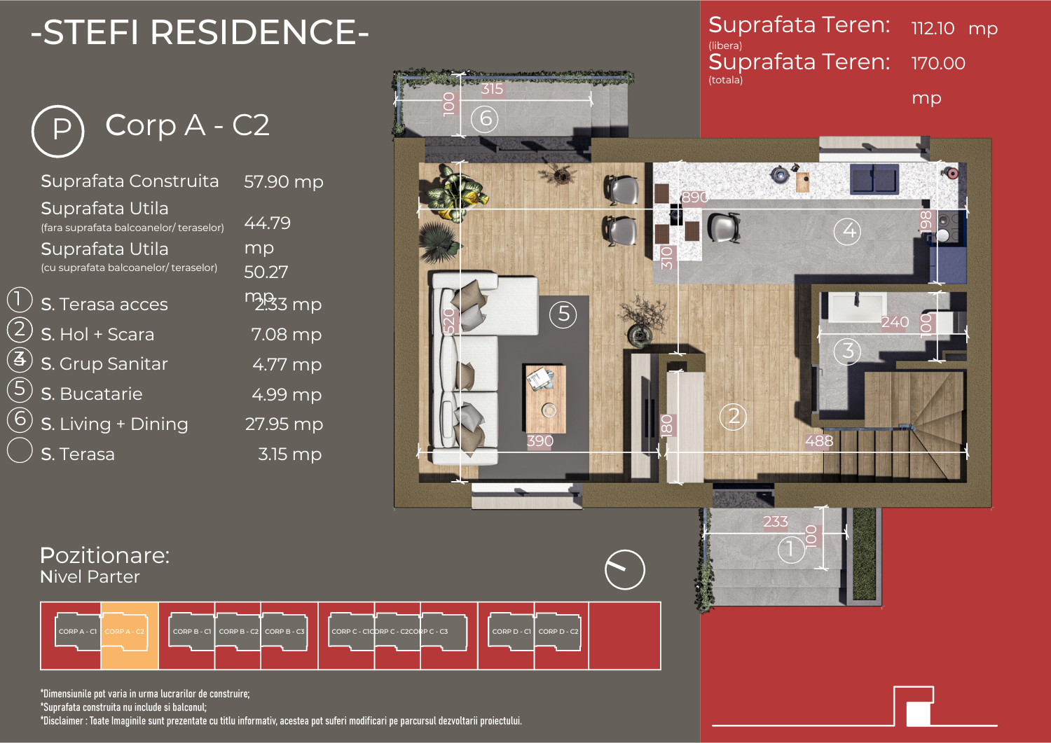Click room marker 1 on the entrance terrace
Image resolution: width=1051 pixels, height=743 pixels.
click(x=791, y=549)
